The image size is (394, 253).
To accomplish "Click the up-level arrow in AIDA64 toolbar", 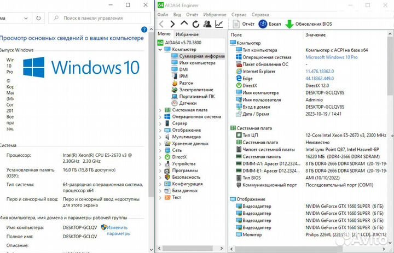I will [184, 23].
